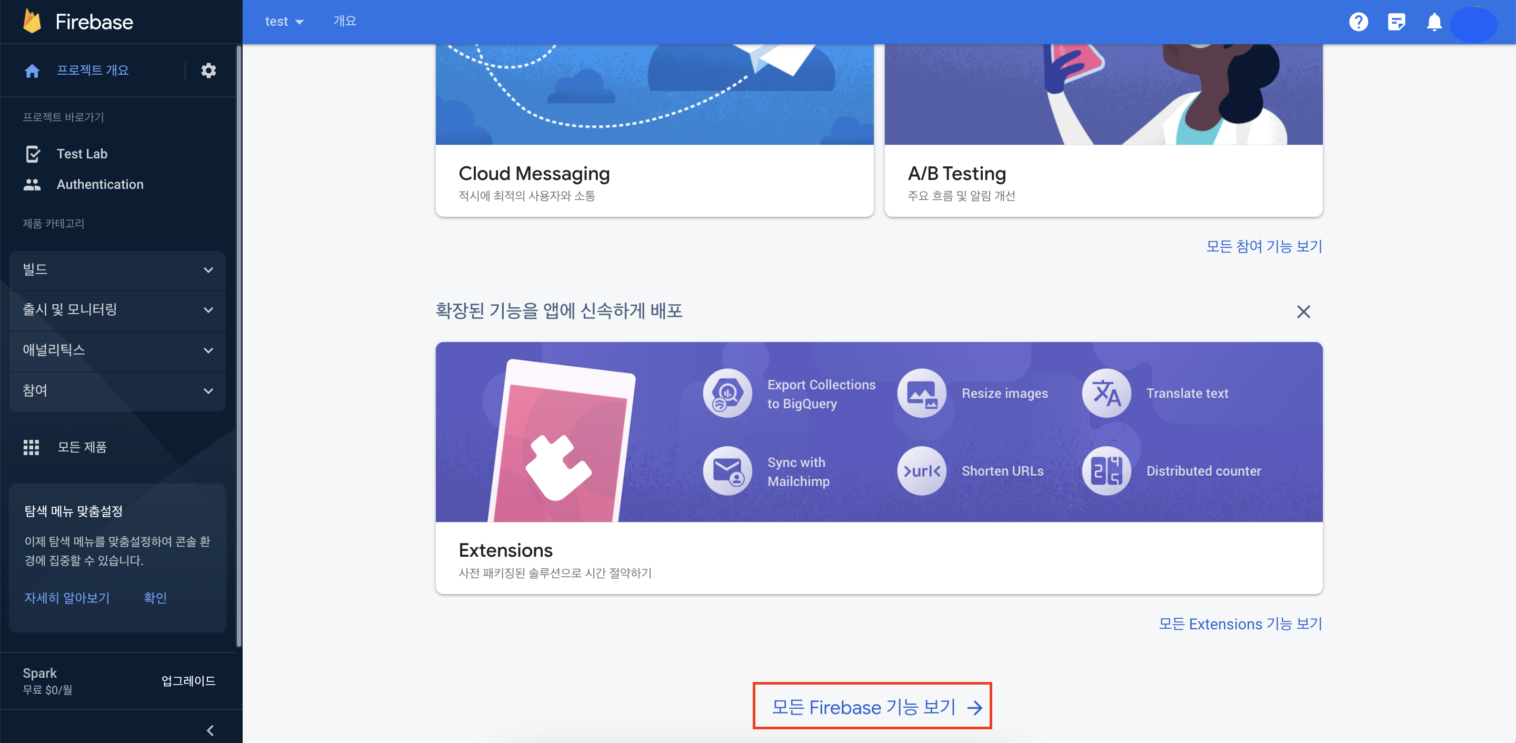This screenshot has width=1516, height=743.
Task: Expand the 빌드 category
Action: click(118, 270)
